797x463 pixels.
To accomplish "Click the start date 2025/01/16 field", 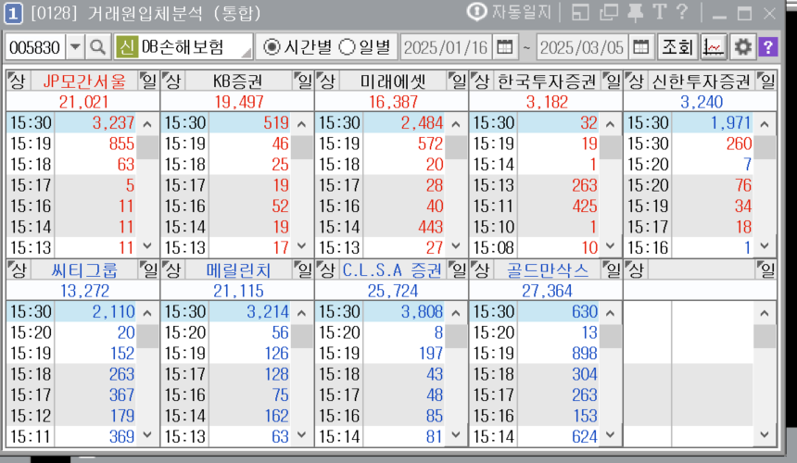I will click(446, 47).
